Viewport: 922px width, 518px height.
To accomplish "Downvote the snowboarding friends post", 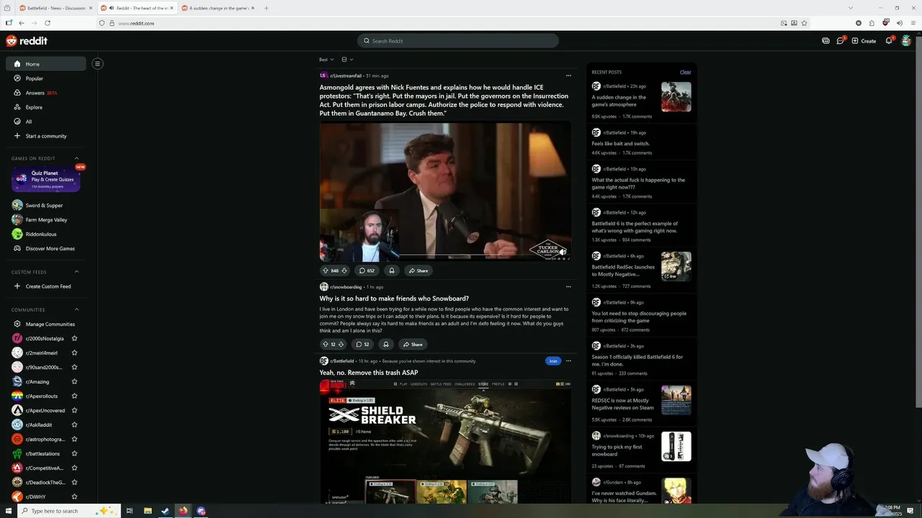I will [341, 345].
